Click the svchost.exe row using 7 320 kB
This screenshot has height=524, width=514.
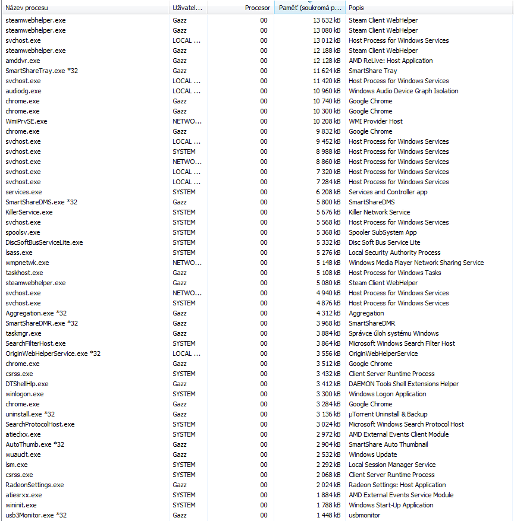click(258, 172)
